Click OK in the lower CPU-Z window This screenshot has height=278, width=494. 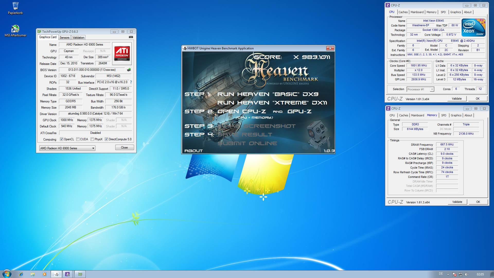(x=478, y=202)
